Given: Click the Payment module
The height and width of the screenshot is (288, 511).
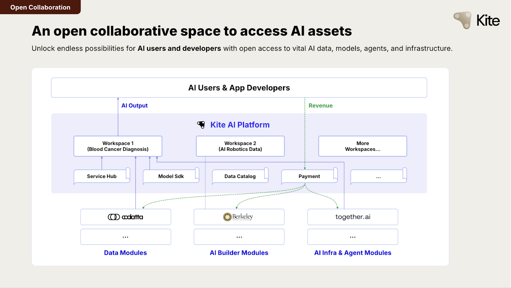Looking at the screenshot, I should [309, 176].
